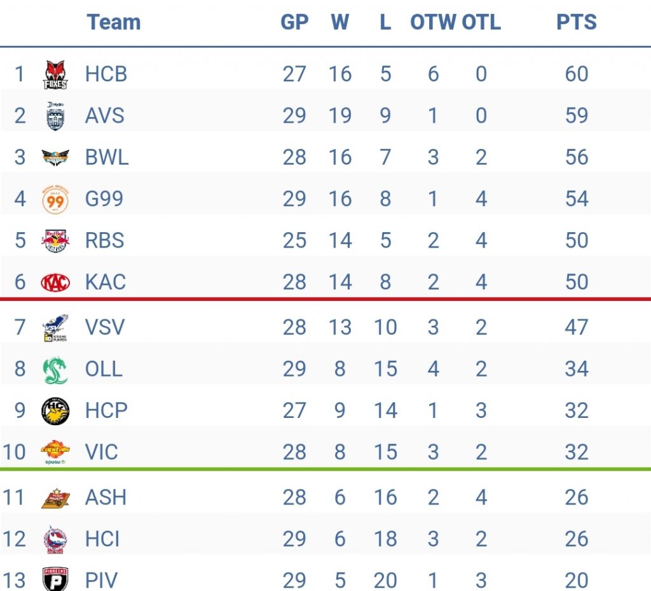Sort by the GP column header

[294, 22]
